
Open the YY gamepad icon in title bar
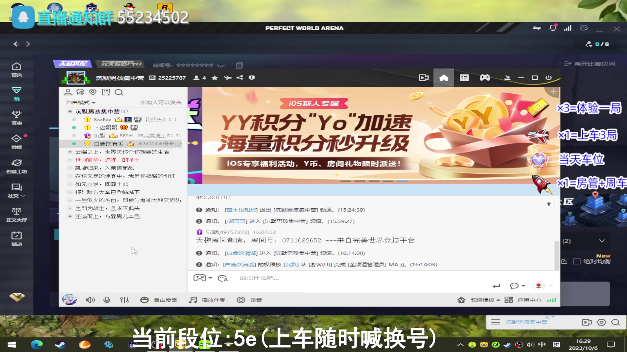coord(485,78)
